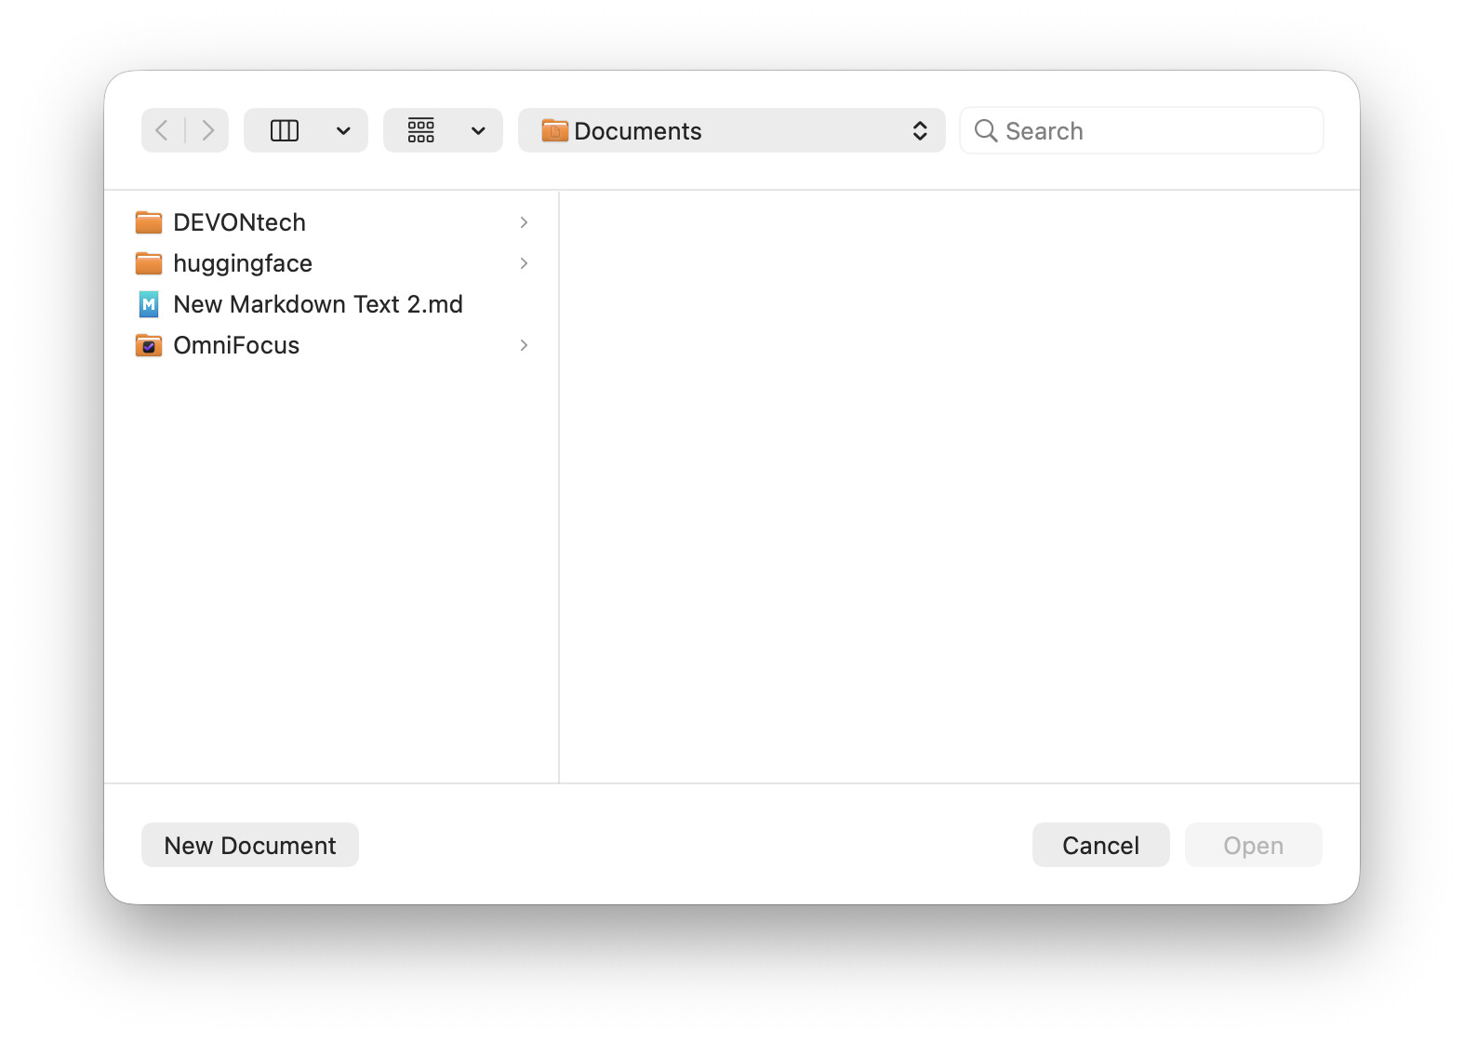Open the Documents location popup menu

tap(731, 130)
